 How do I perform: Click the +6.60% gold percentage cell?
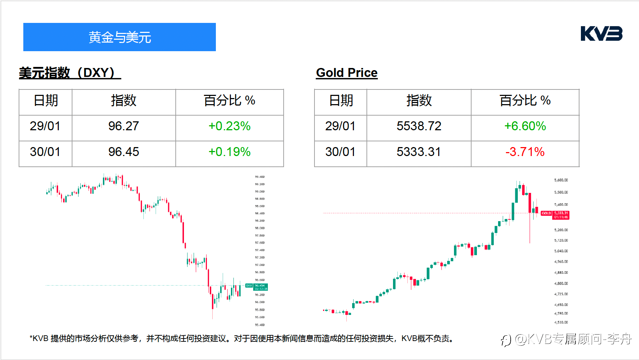(525, 126)
